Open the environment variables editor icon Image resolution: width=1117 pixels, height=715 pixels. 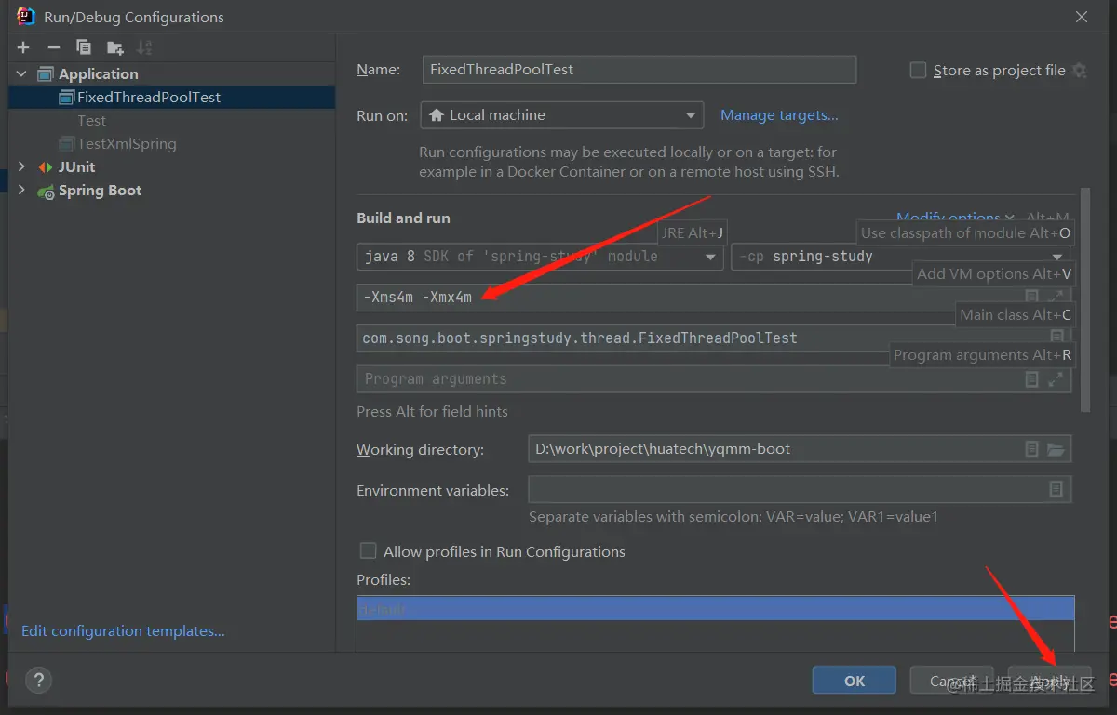pyautogui.click(x=1056, y=489)
